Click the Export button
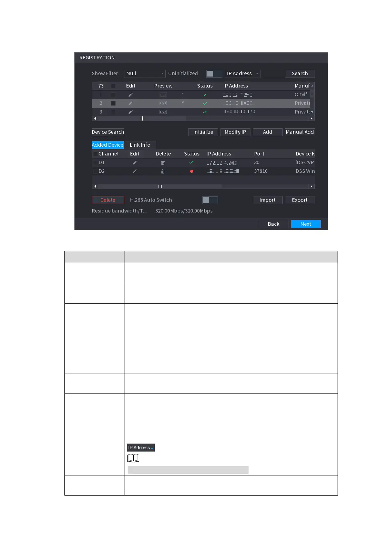Image resolution: width=380 pixels, height=537 pixels. tap(300, 200)
